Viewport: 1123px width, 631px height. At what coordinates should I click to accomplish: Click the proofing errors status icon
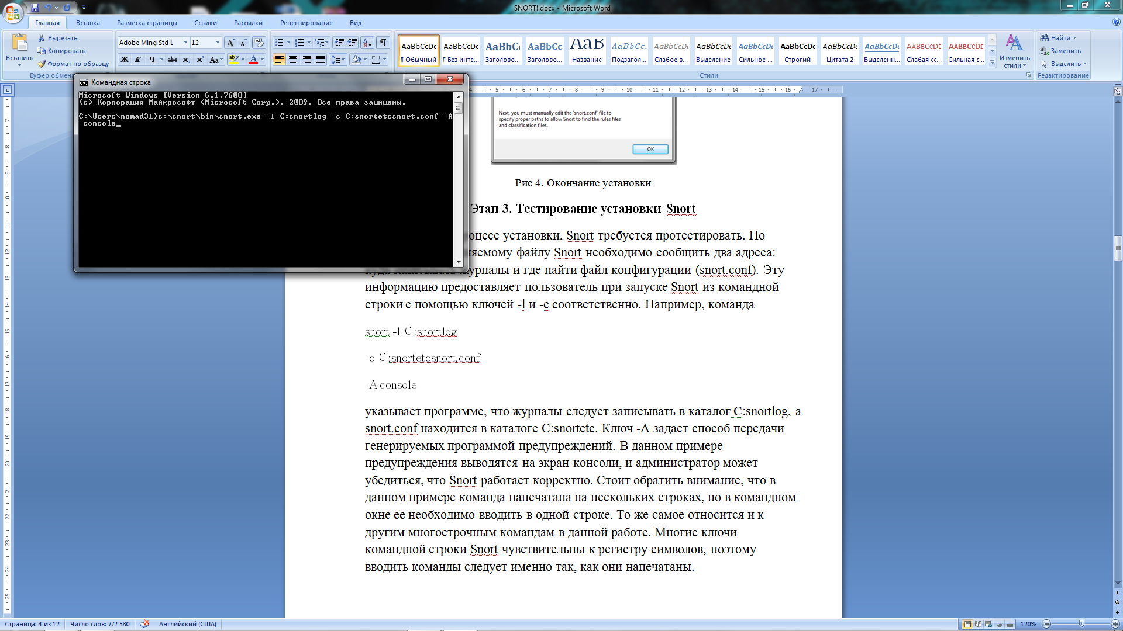coord(144,624)
